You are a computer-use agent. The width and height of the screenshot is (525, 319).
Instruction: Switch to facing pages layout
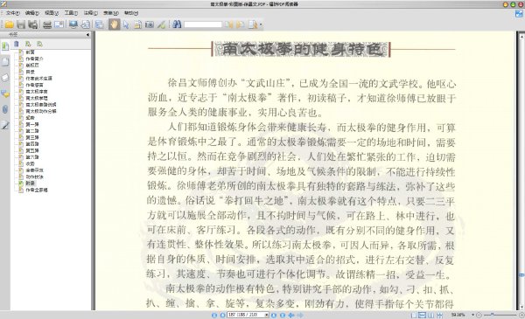pyautogui.click(x=431, y=315)
